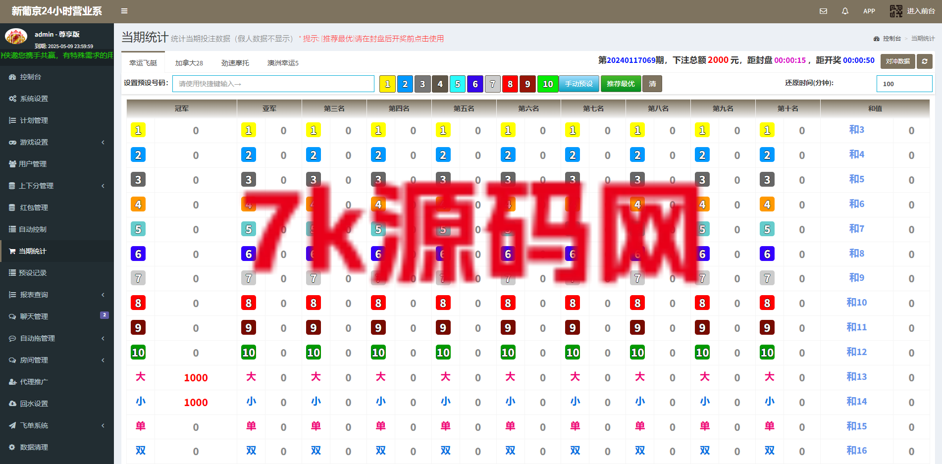Click the cloud icon of 回水设置
Viewport: 942px width, 464px height.
(12, 404)
